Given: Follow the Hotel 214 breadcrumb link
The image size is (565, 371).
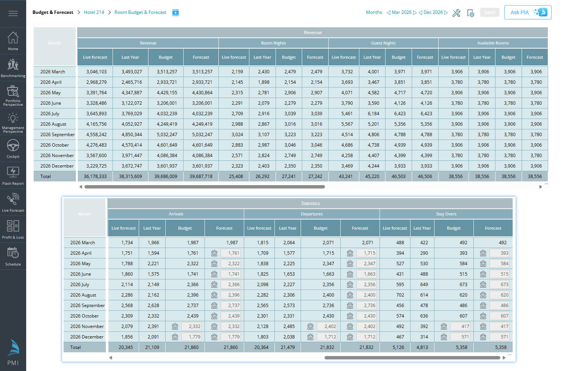Looking at the screenshot, I should (x=94, y=12).
